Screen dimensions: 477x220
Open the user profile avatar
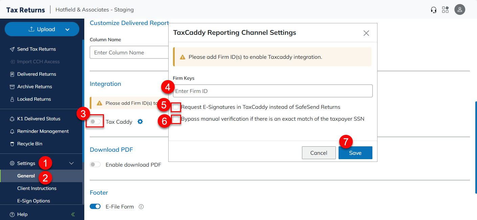459,10
